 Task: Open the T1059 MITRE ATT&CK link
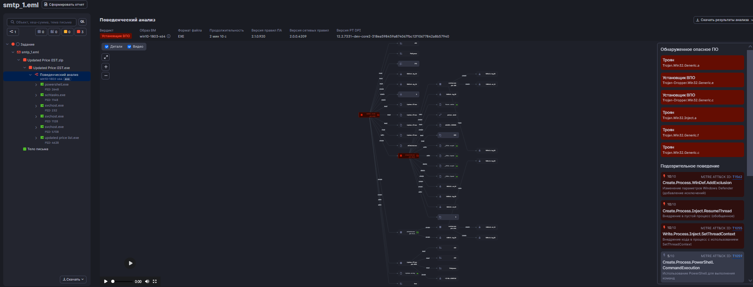click(x=737, y=256)
